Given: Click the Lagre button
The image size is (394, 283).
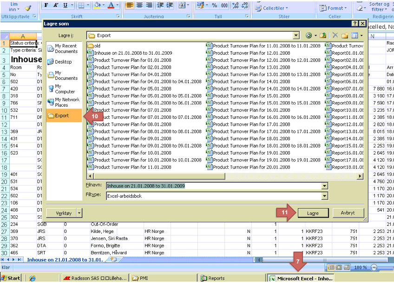Looking at the screenshot, I should [x=313, y=213].
